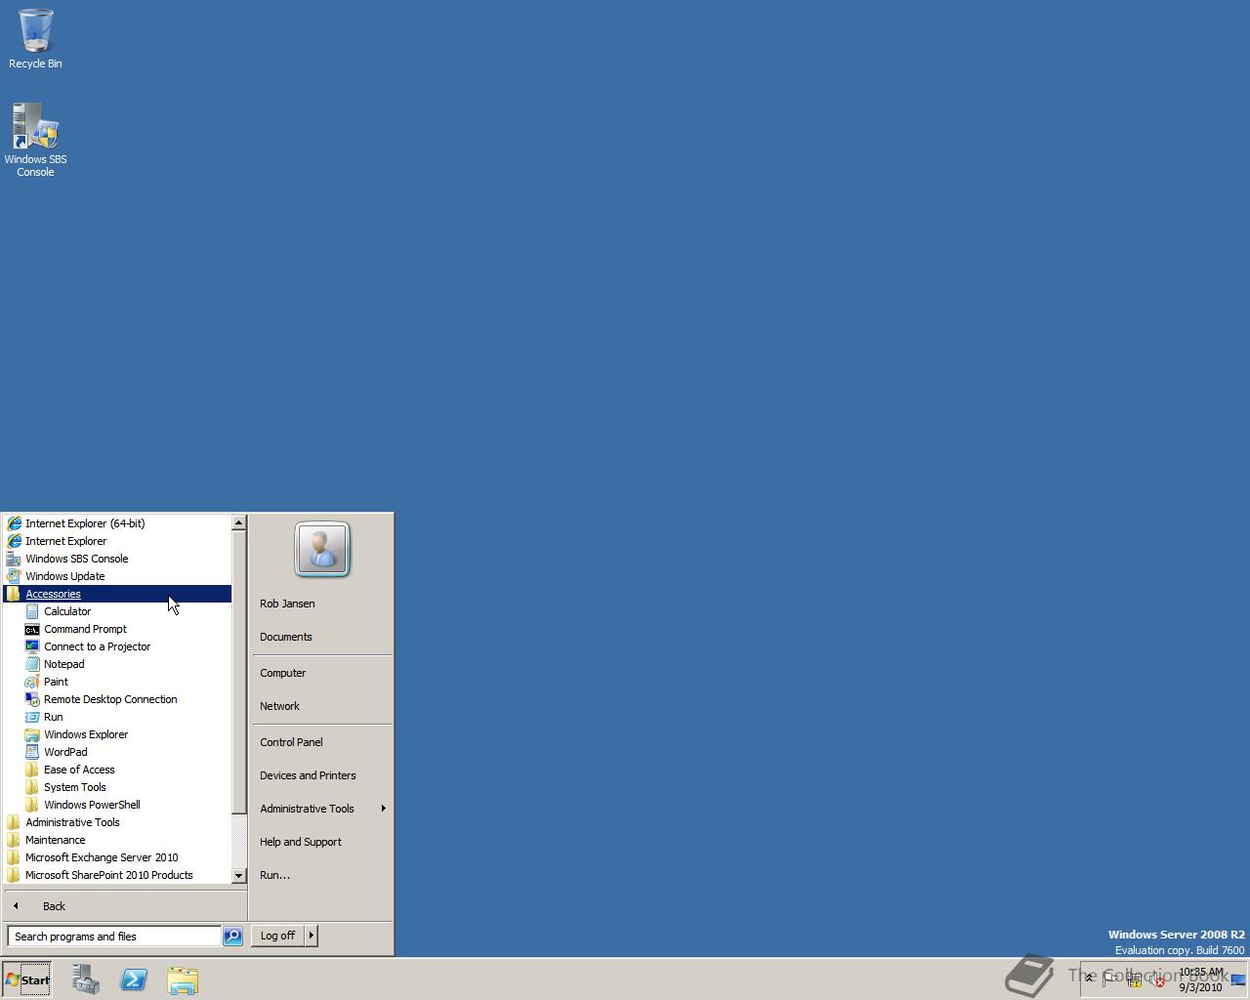Open Control Panel
Screen dimensions: 1250x1000
tap(322, 742)
